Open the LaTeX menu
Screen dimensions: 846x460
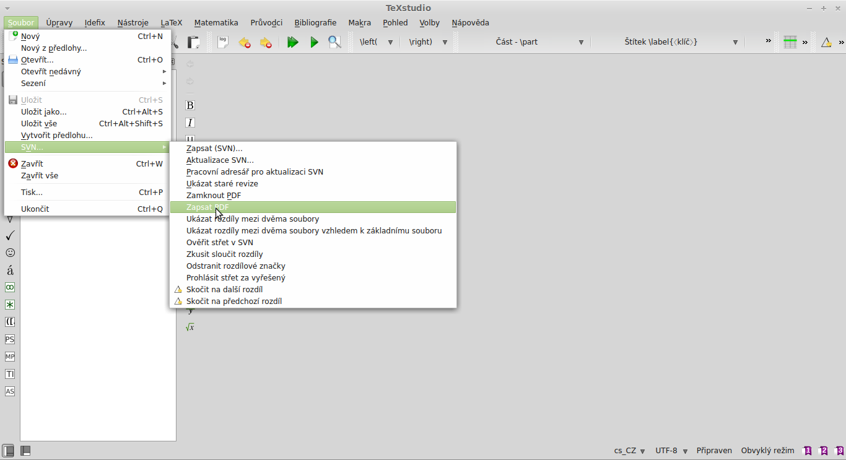(x=172, y=23)
